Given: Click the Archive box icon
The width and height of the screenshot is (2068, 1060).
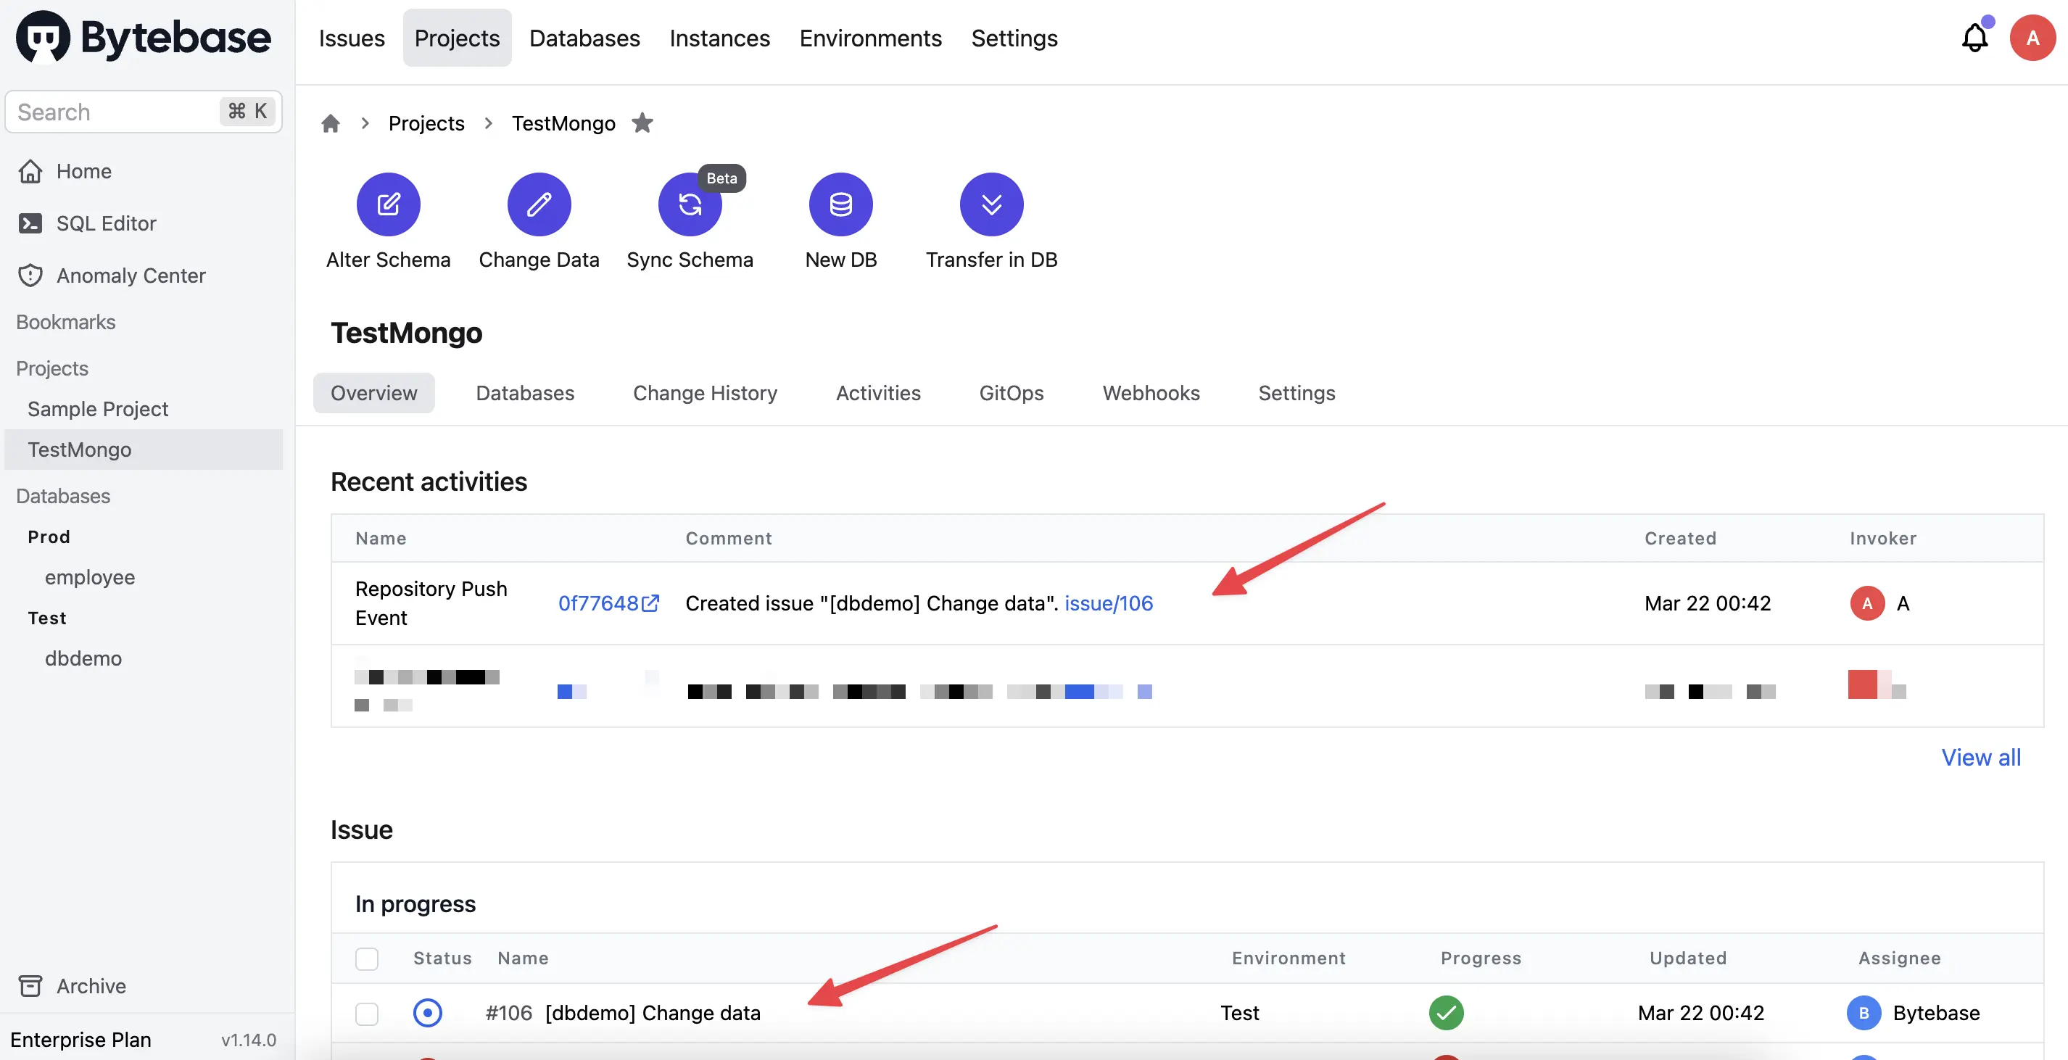Looking at the screenshot, I should pos(30,985).
